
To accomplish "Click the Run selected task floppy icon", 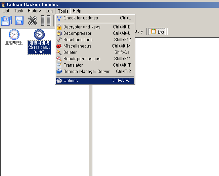I will coord(19,21).
